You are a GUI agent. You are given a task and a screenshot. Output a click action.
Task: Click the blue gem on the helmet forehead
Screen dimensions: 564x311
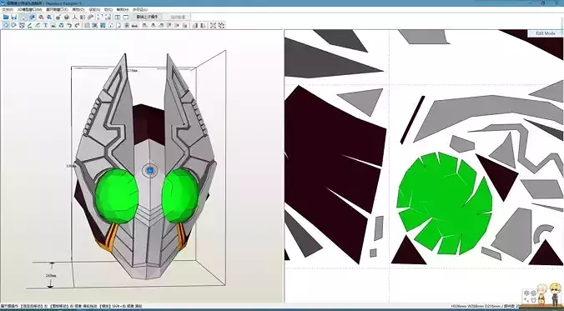(x=150, y=170)
